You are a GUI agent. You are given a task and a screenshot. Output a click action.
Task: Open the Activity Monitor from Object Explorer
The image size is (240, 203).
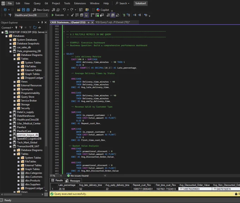[40, 28]
